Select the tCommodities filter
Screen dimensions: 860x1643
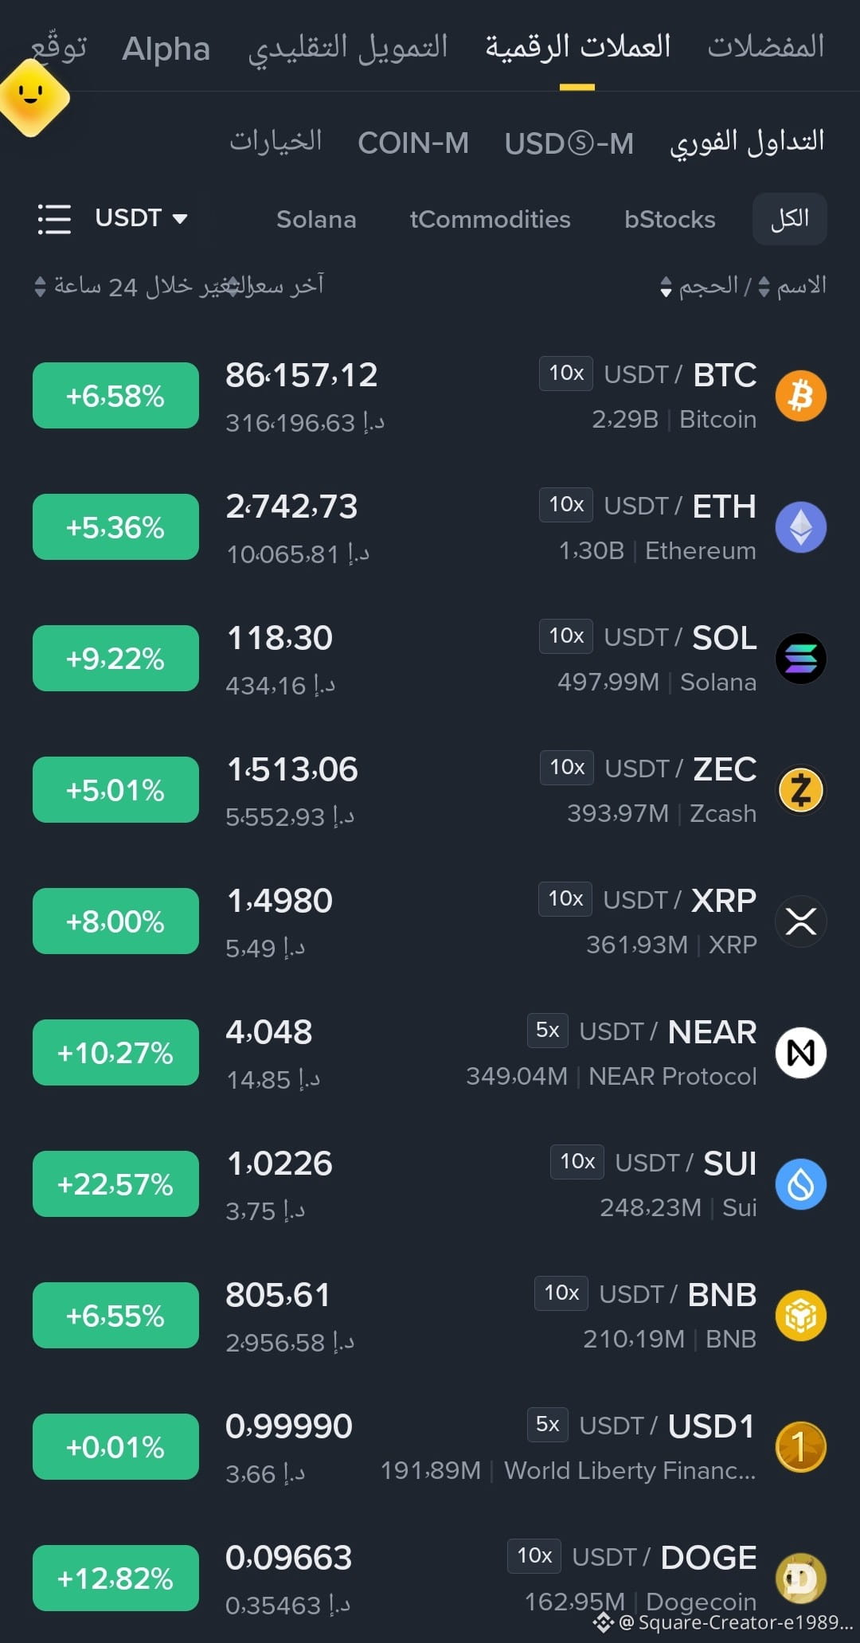[490, 220]
